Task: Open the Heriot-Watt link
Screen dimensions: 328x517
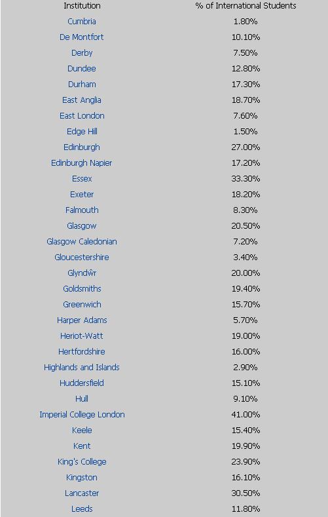Action: 82,336
